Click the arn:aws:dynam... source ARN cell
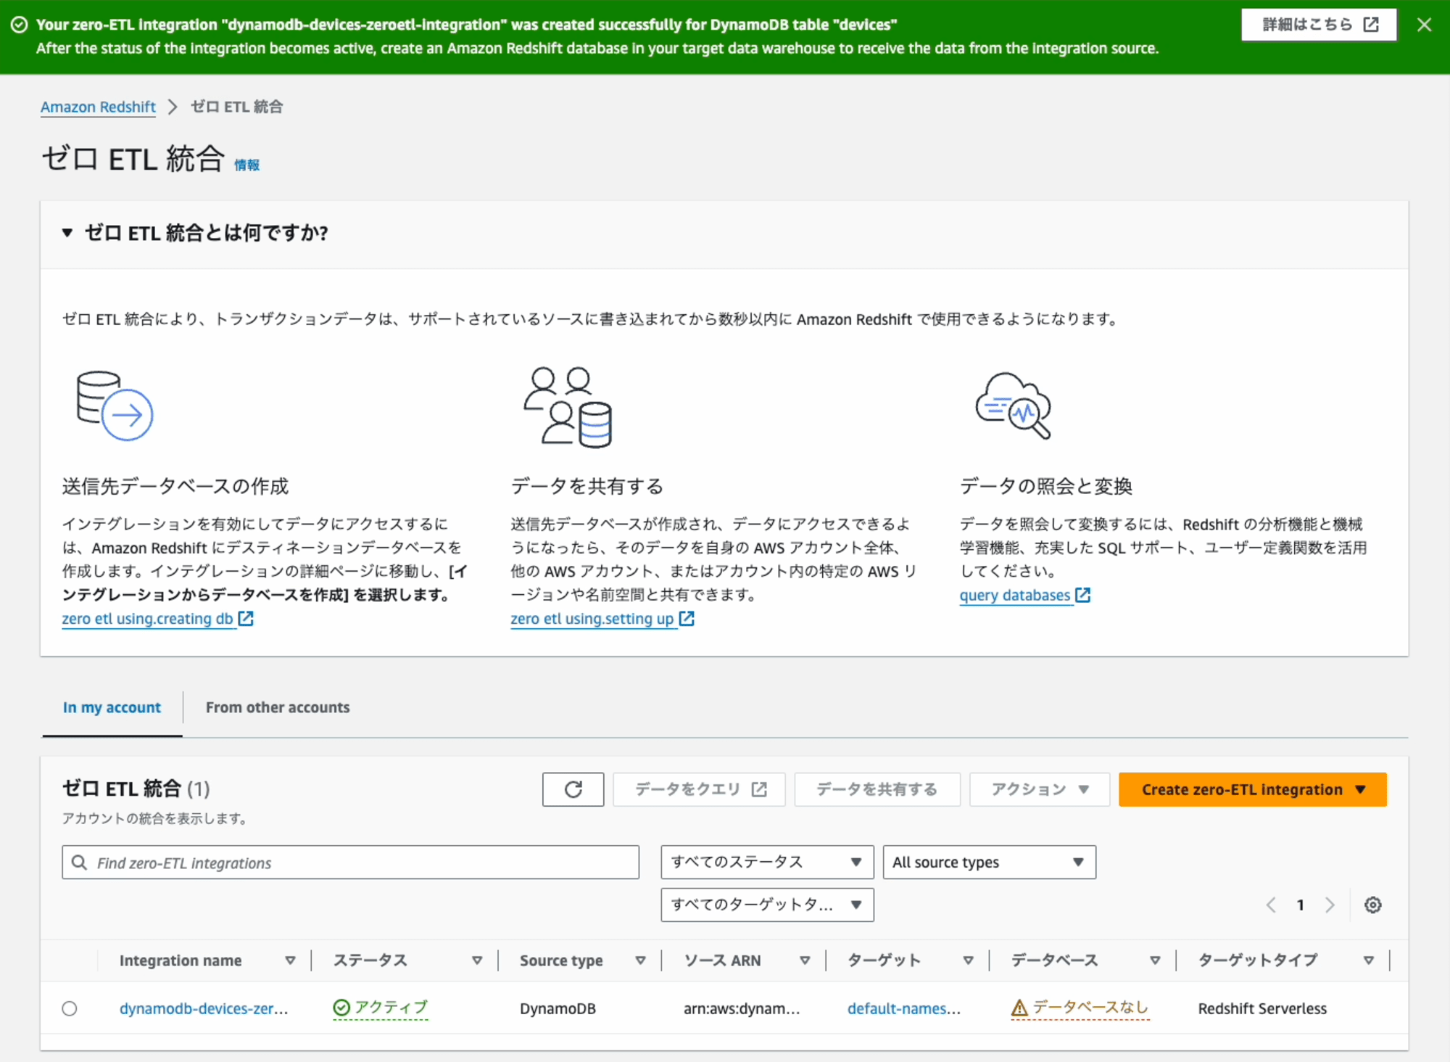Image resolution: width=1450 pixels, height=1062 pixels. click(x=742, y=1008)
